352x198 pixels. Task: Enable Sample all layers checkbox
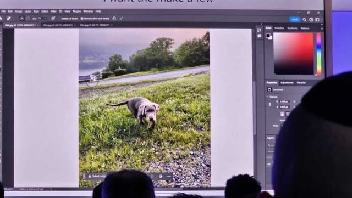(x=59, y=19)
